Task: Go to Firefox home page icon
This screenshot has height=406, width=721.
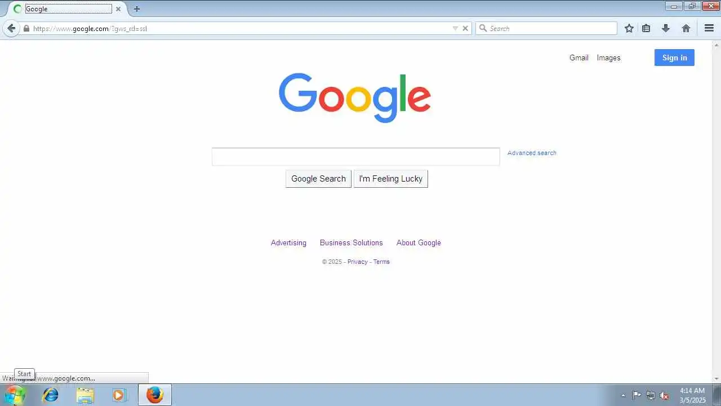Action: (x=686, y=28)
